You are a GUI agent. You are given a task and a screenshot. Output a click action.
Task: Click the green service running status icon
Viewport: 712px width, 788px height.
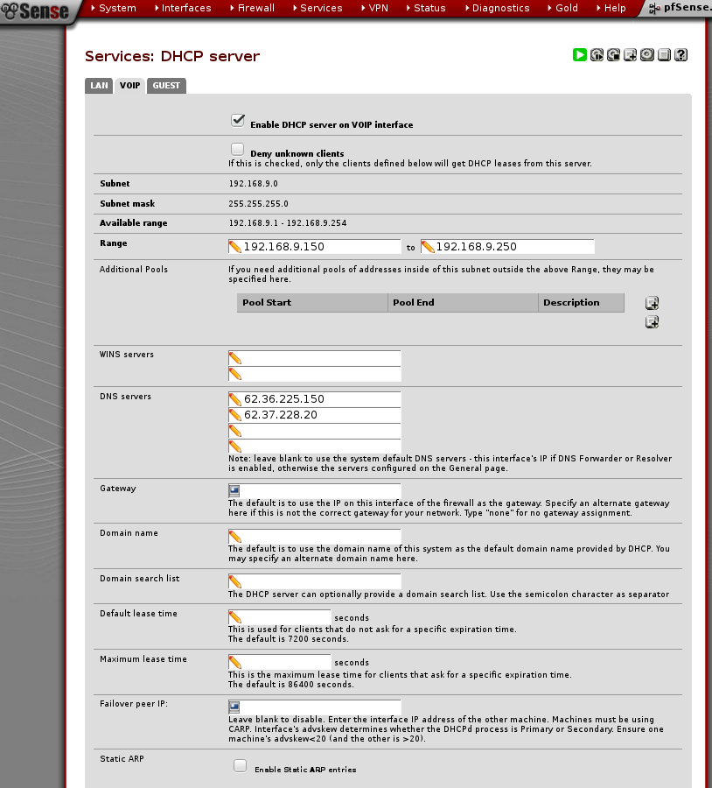tap(579, 55)
